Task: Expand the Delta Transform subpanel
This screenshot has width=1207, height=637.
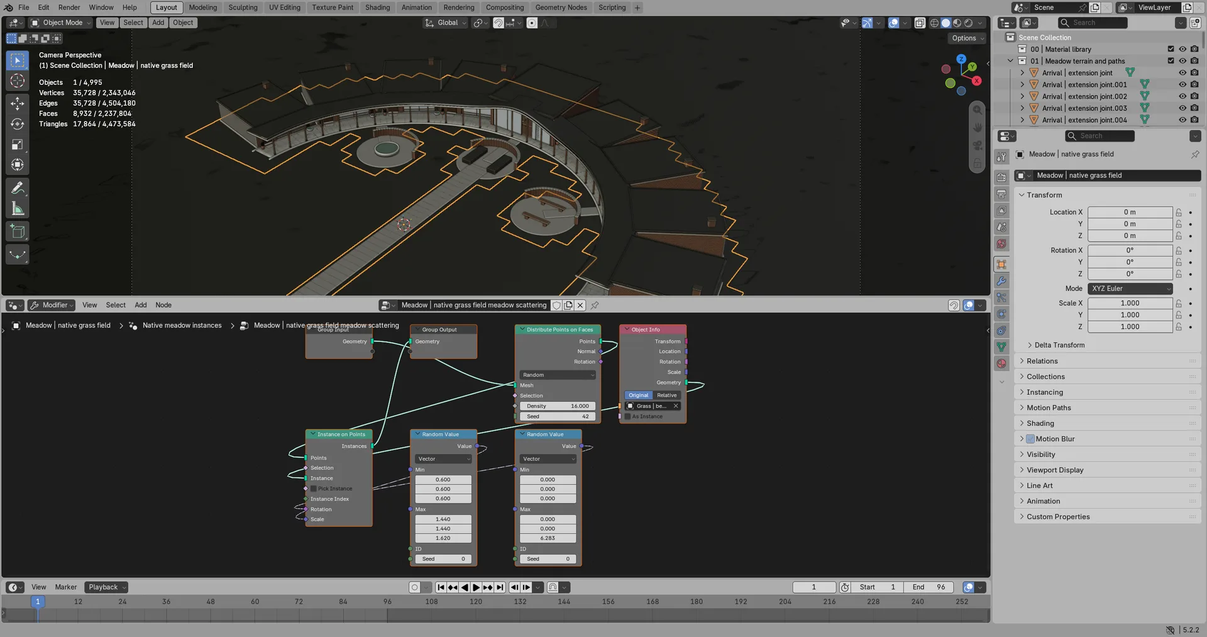Action: coord(1059,345)
